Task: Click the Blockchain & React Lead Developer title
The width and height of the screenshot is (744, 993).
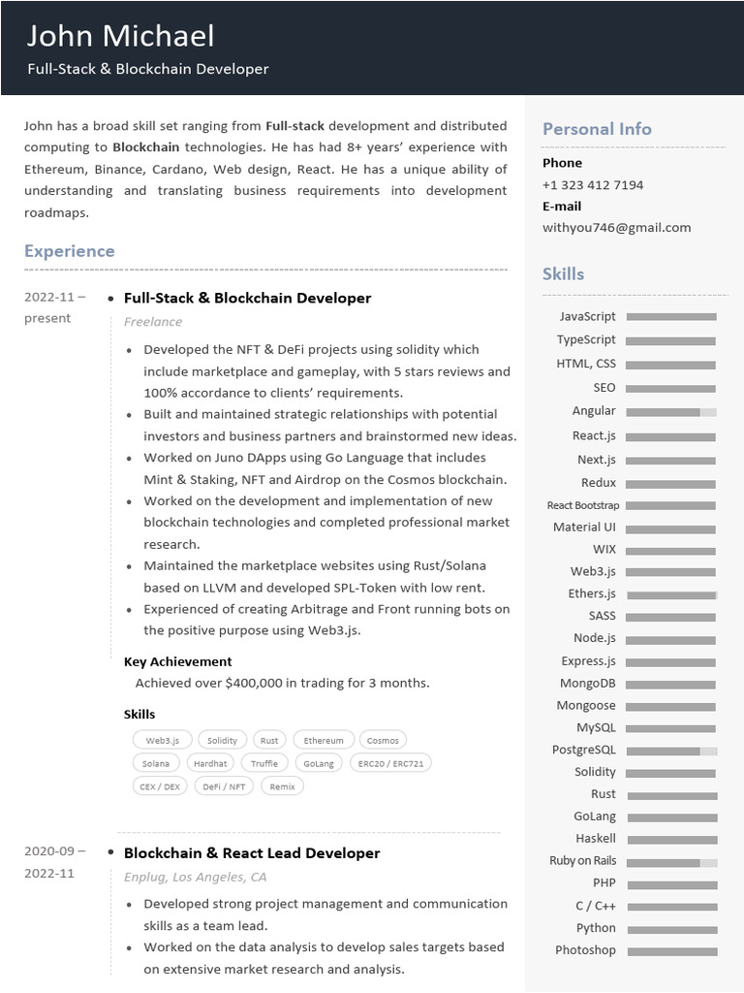Action: (252, 853)
